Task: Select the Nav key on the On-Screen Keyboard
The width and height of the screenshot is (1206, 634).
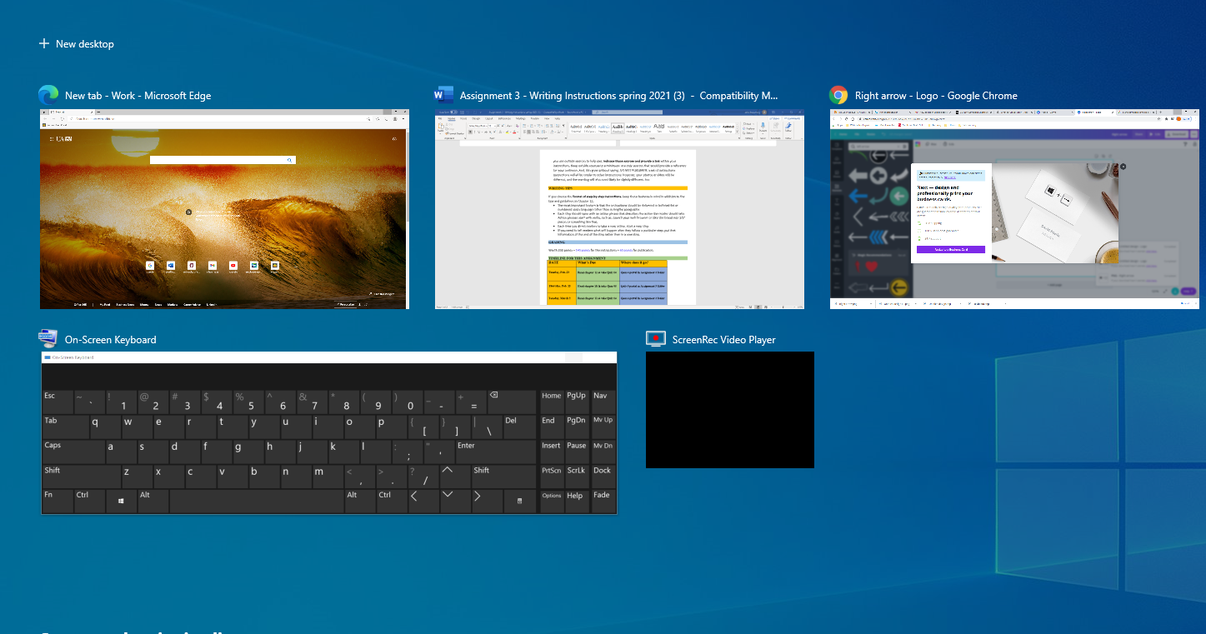Action: click(x=602, y=397)
